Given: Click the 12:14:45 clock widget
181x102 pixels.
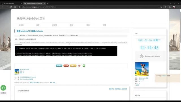Looking at the screenshot, I should (x=149, y=48).
